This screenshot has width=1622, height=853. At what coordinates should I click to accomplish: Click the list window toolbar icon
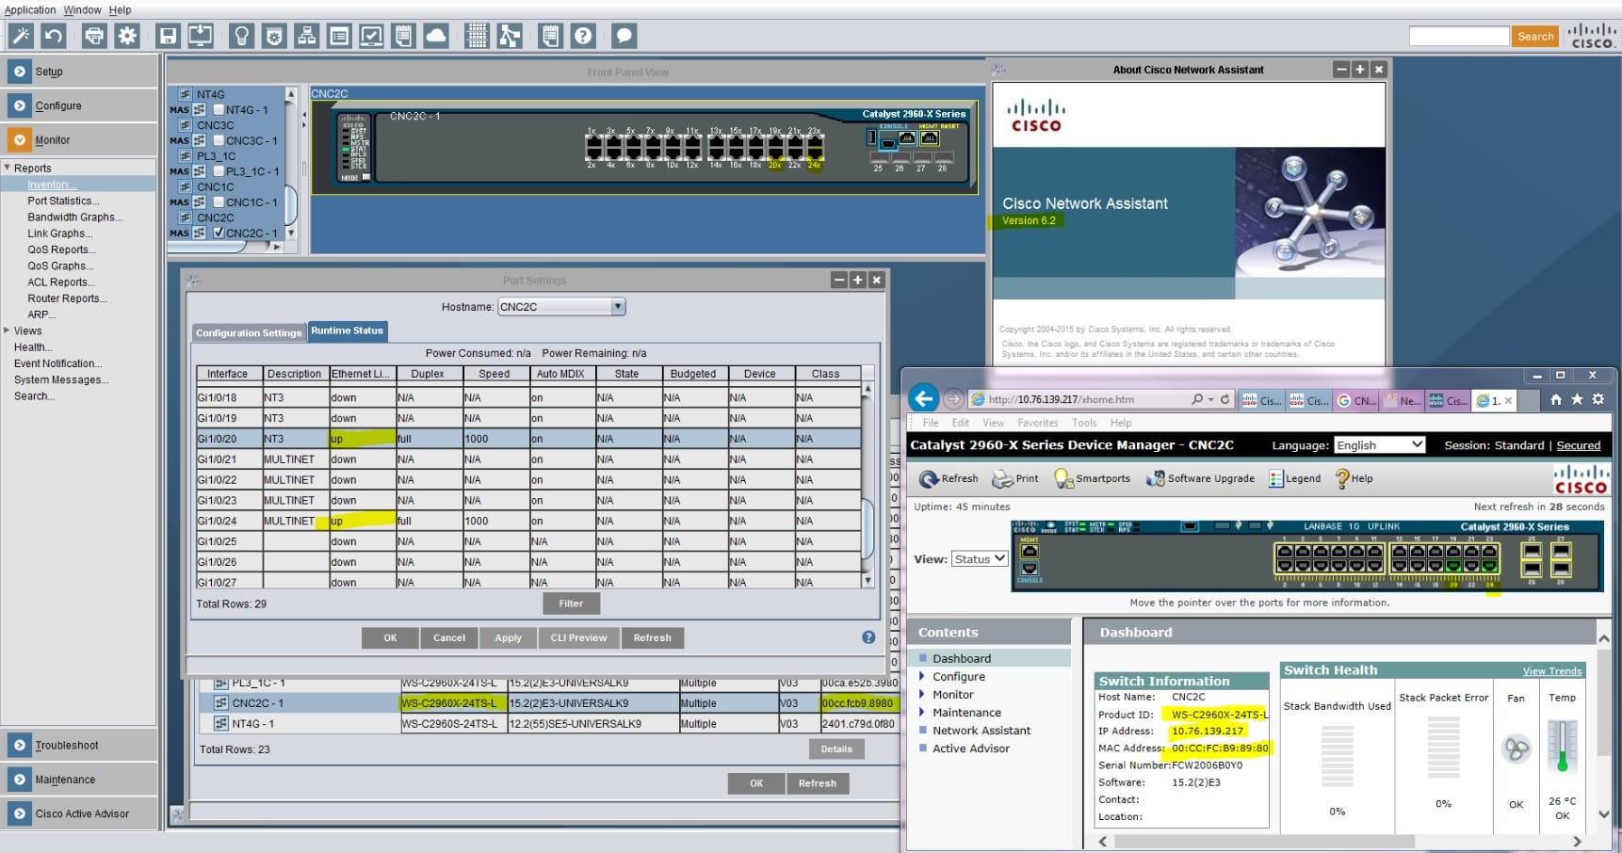(339, 36)
